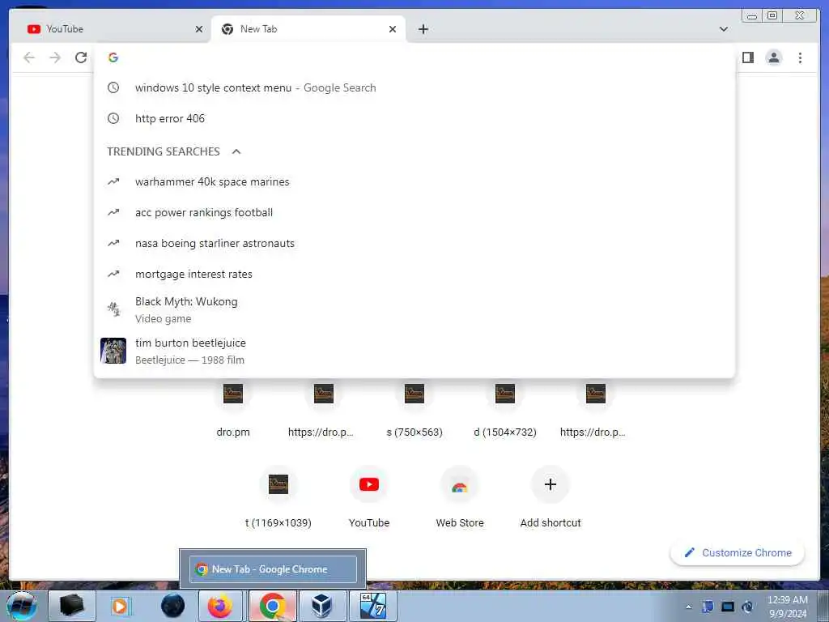
Task: Choose trending search acc power rankings football
Action: (414, 213)
